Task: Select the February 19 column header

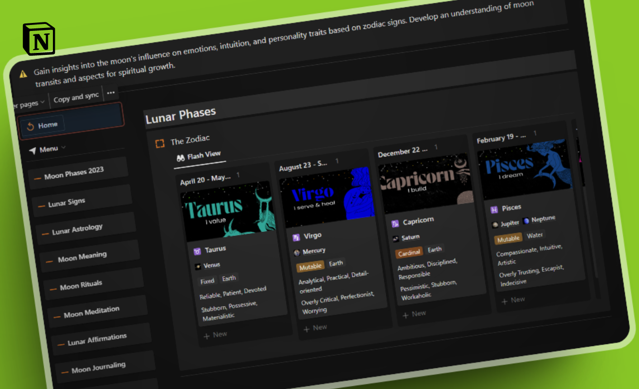Action: pos(501,137)
